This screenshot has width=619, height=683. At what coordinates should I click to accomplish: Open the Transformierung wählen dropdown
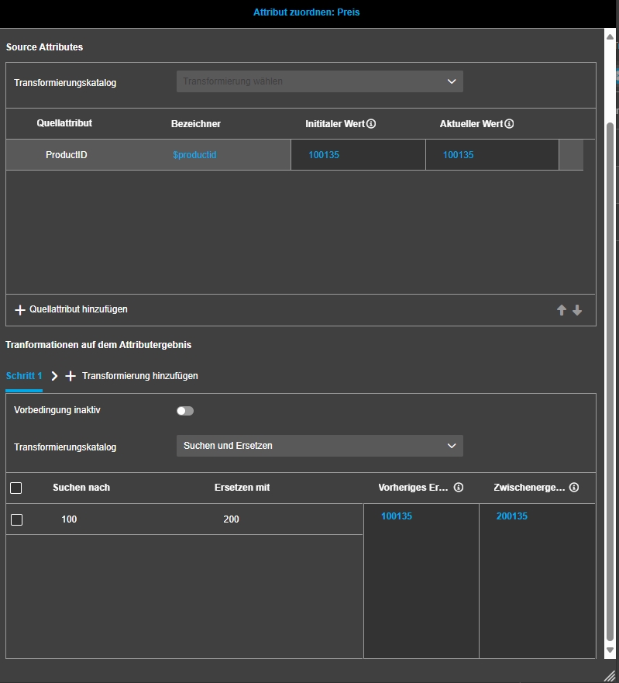319,81
